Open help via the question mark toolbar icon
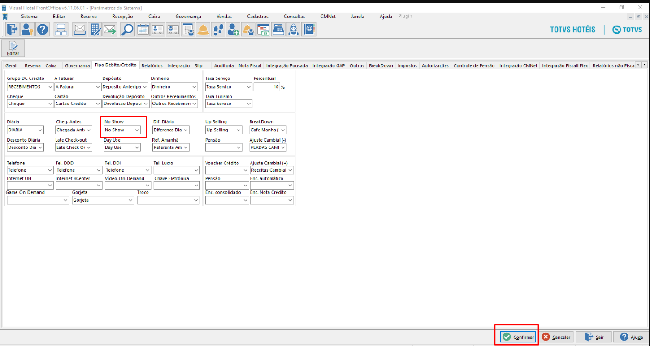 pyautogui.click(x=43, y=30)
